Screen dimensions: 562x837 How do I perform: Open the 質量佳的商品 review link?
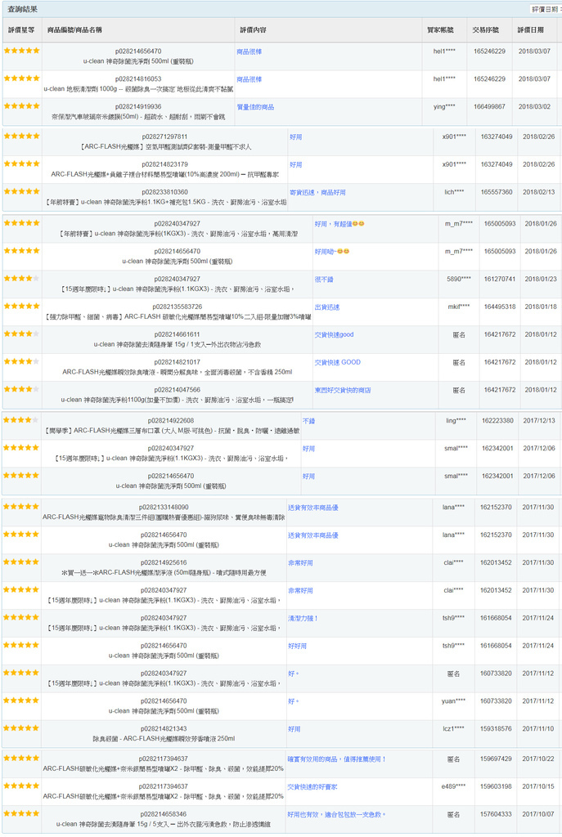coord(255,107)
